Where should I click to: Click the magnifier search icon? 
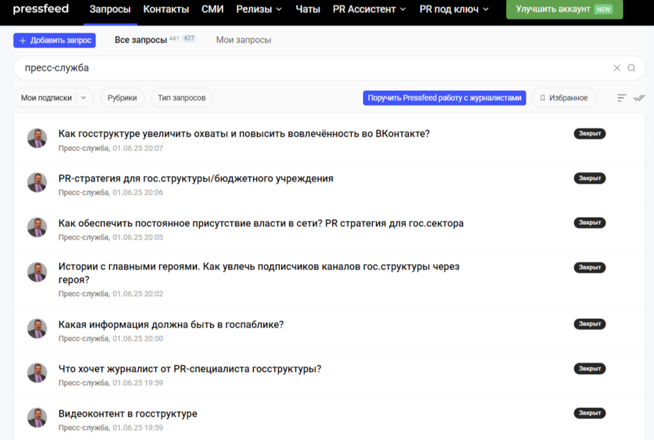click(632, 67)
